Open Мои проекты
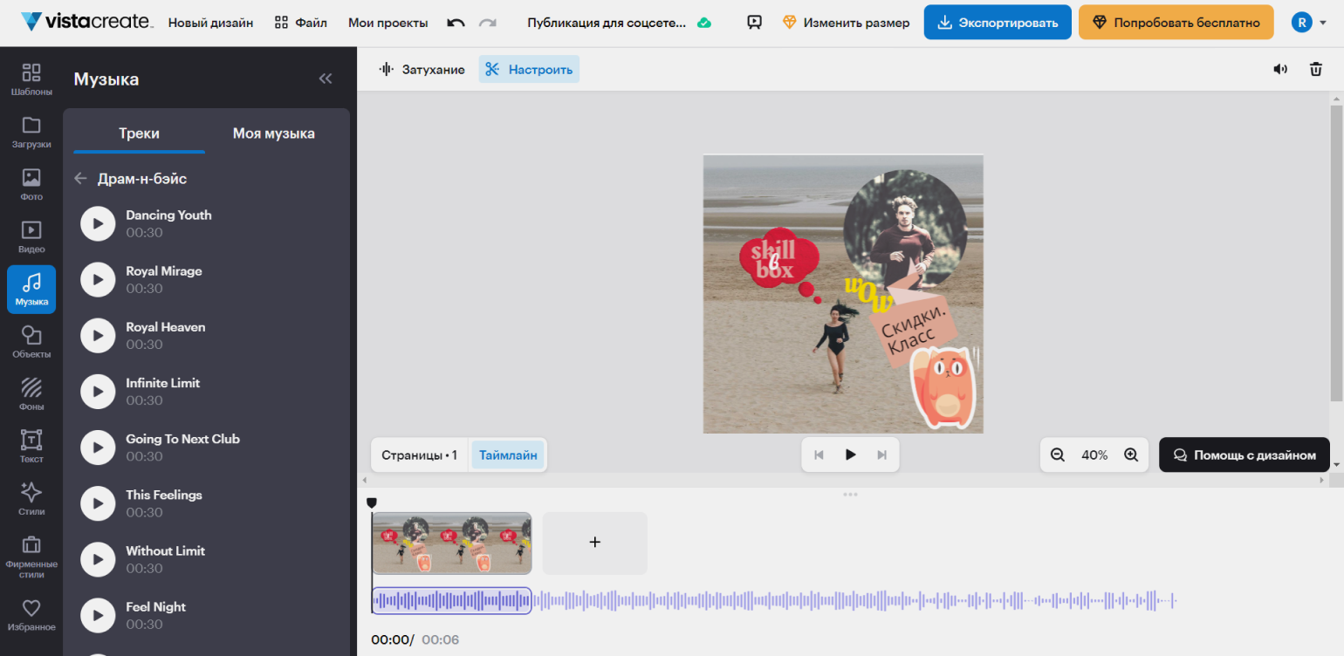The image size is (1344, 656). pyautogui.click(x=388, y=23)
